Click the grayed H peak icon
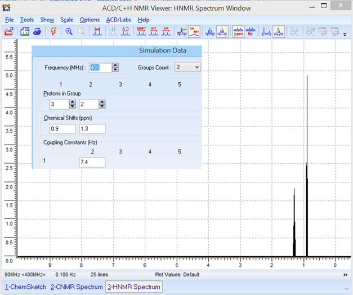The height and width of the screenshot is (295, 353). (x=113, y=32)
